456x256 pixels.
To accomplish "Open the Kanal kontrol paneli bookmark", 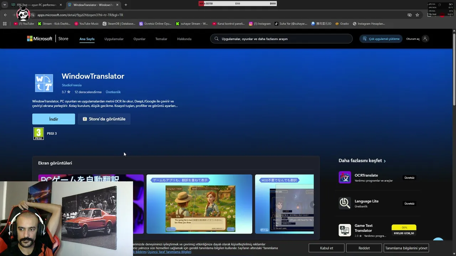I will point(228,24).
